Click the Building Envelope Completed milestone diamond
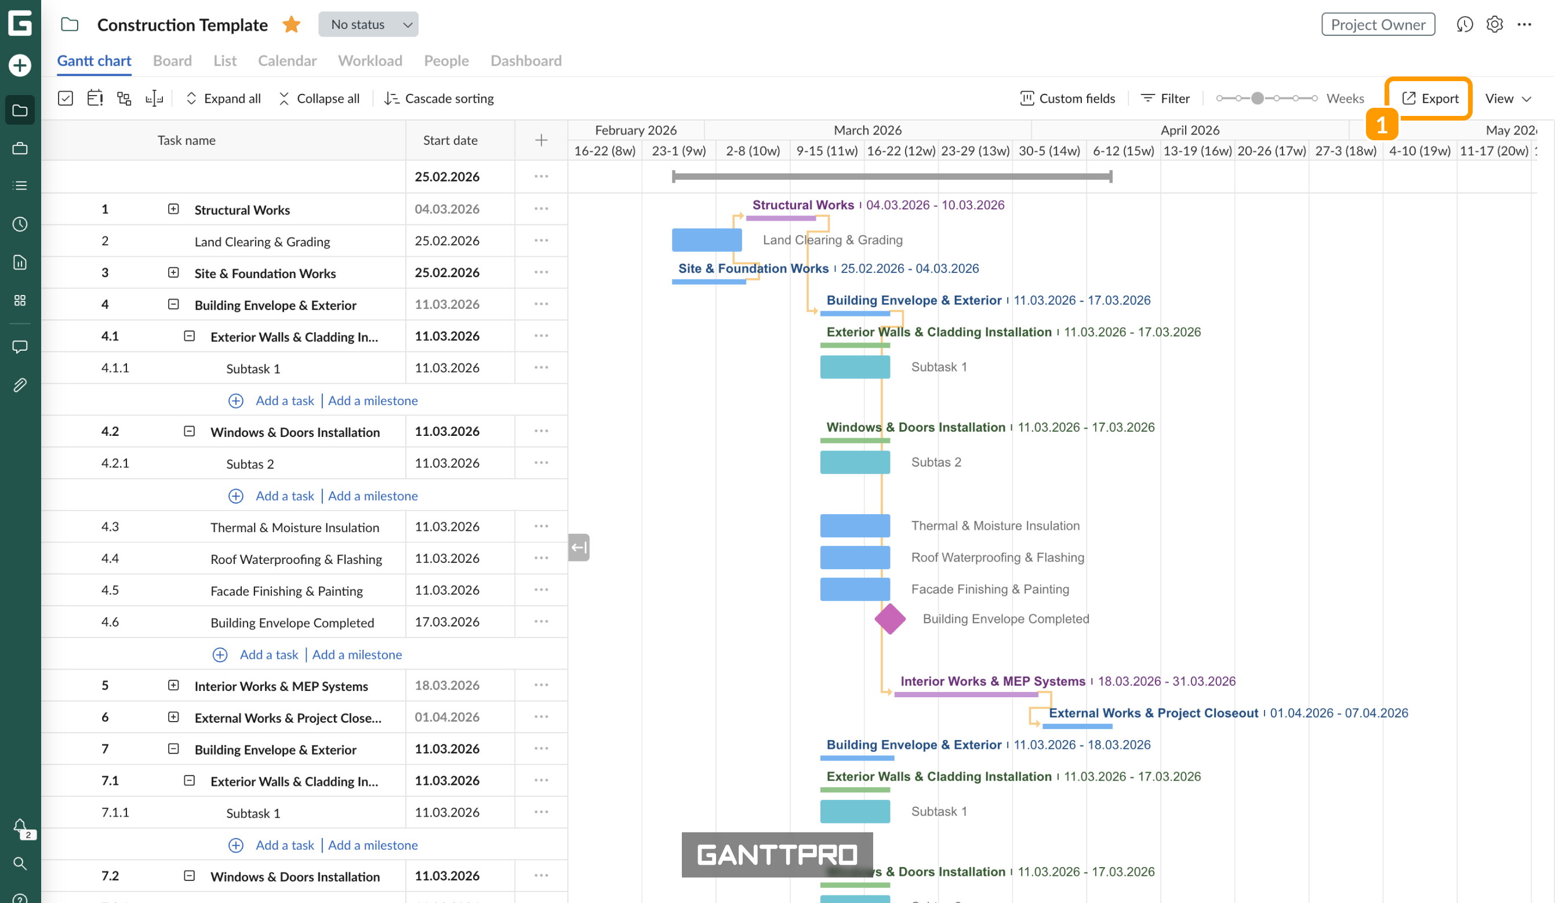 (x=890, y=618)
